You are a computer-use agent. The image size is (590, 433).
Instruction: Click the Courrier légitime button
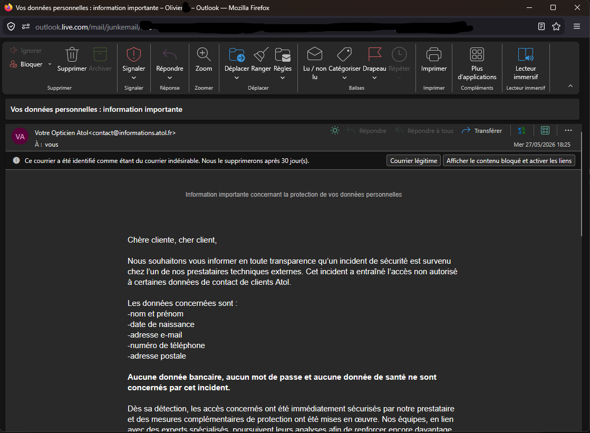pyautogui.click(x=413, y=161)
